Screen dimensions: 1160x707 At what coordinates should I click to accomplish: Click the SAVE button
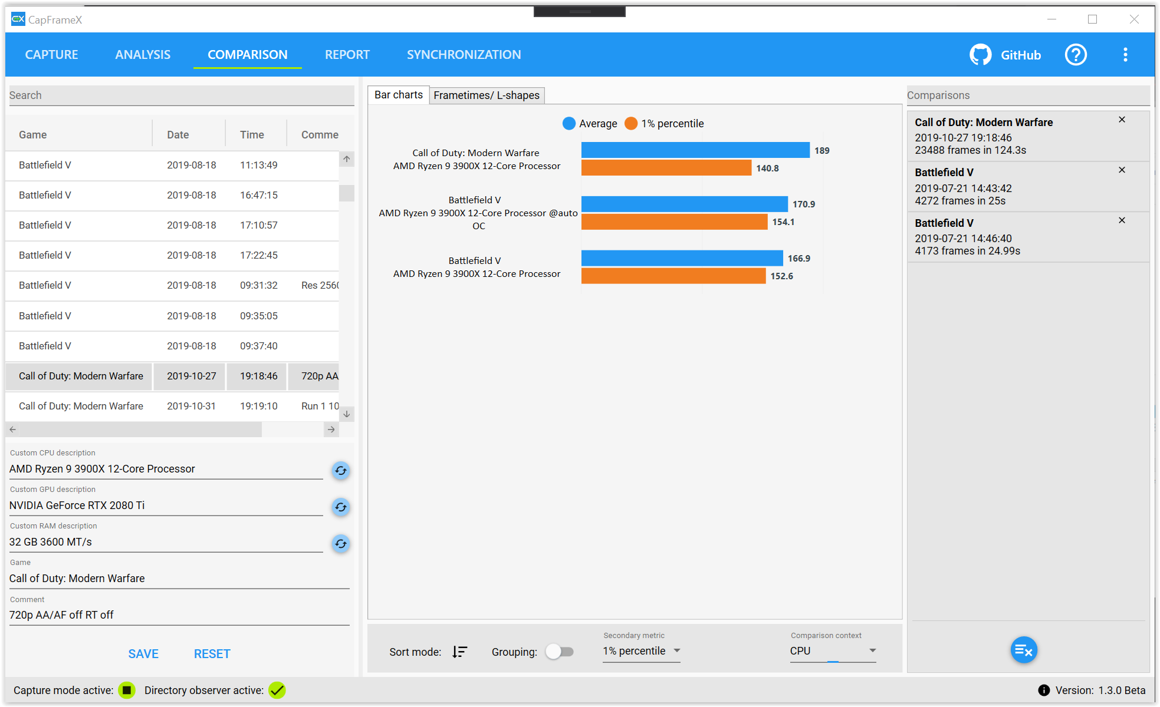tap(143, 653)
